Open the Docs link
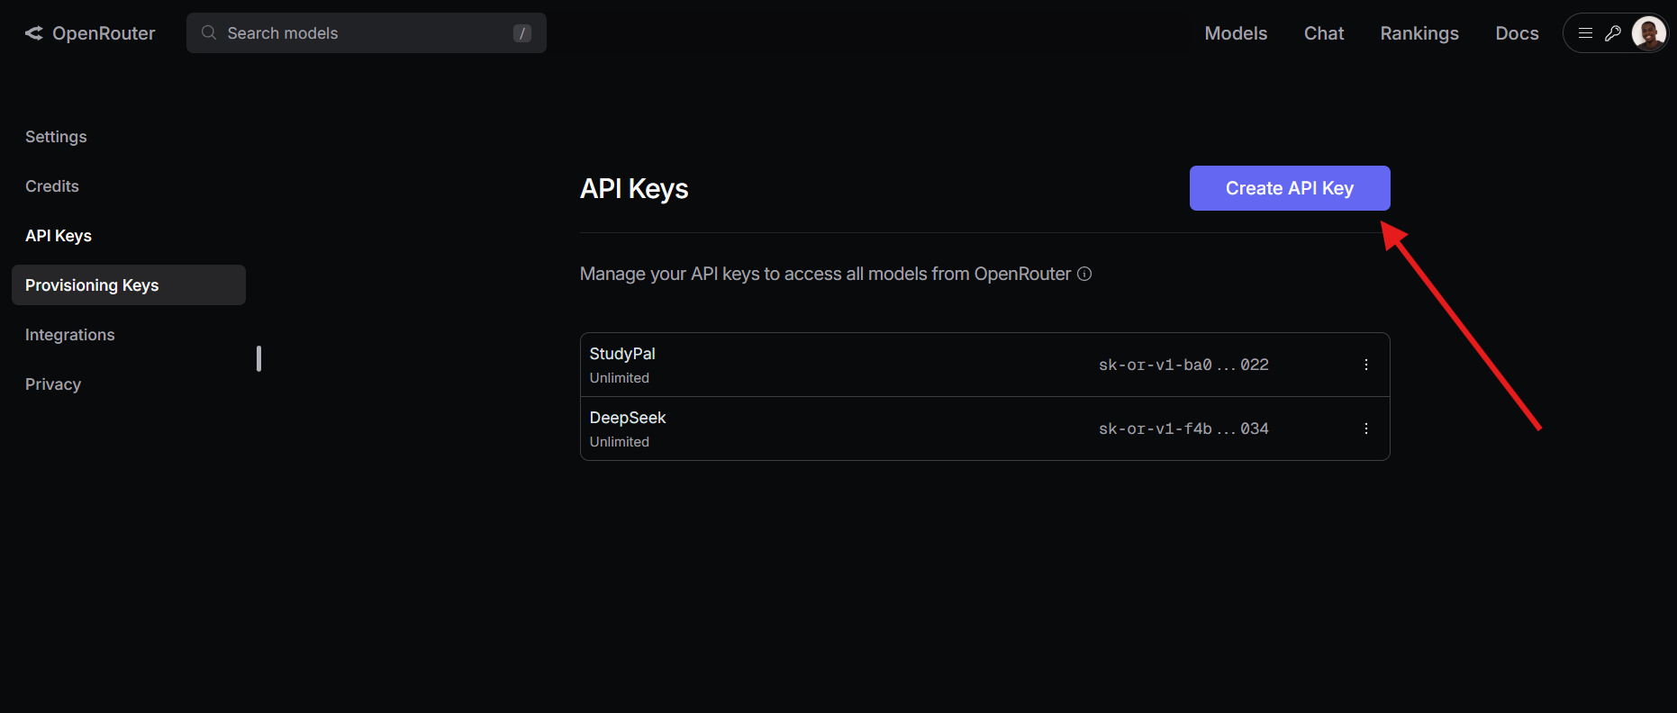The width and height of the screenshot is (1677, 713). pos(1517,33)
